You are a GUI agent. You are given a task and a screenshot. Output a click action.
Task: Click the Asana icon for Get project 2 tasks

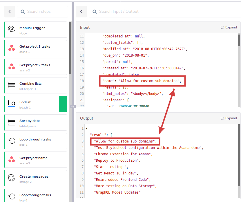(12, 66)
